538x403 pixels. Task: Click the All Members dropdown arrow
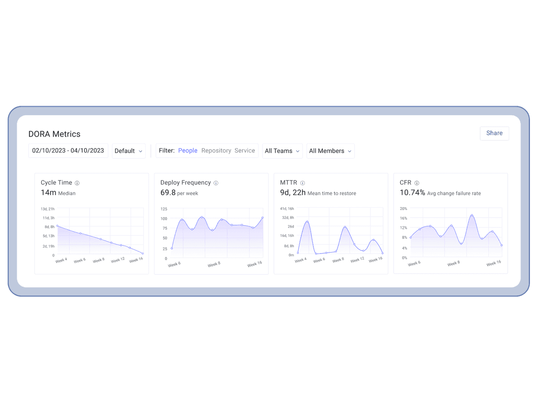(x=349, y=151)
